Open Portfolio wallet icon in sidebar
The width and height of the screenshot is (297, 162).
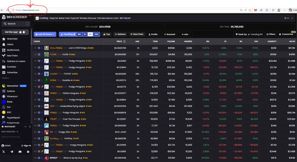click(3, 67)
